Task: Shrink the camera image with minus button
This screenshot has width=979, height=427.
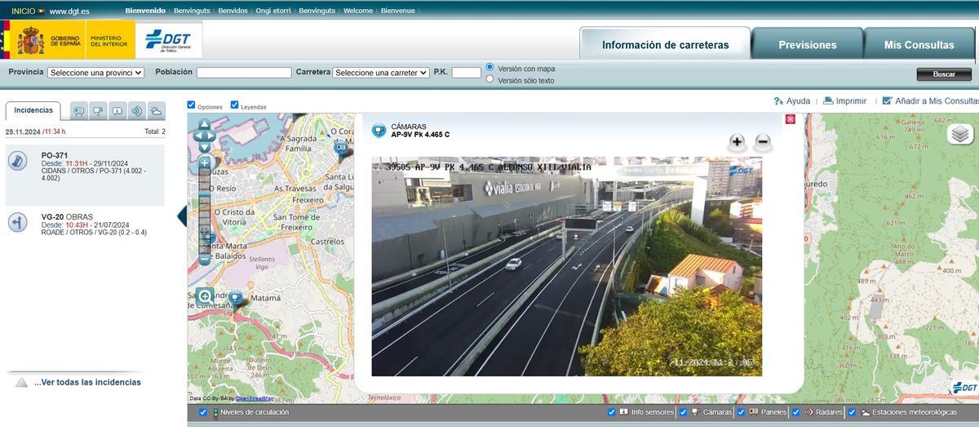Action: coord(763,142)
